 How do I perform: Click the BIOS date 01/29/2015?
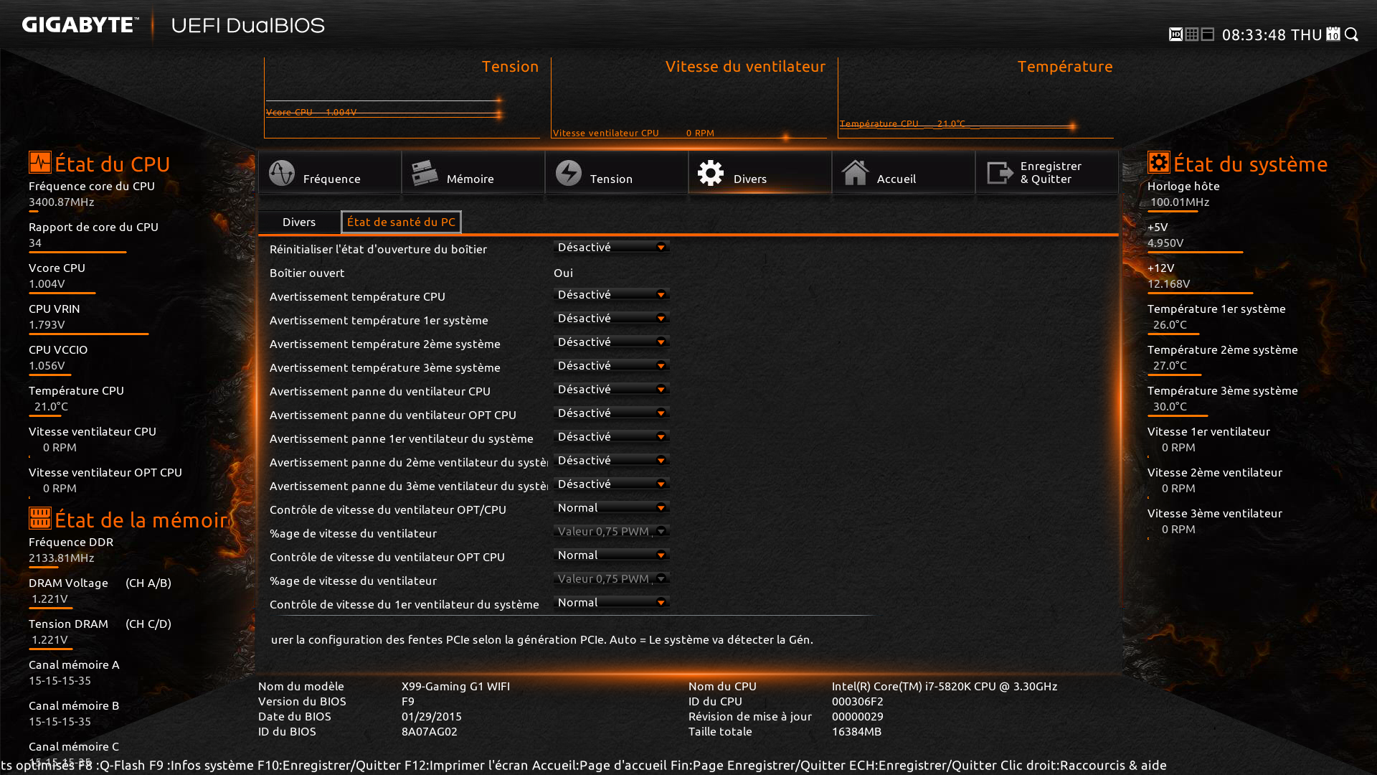(432, 717)
